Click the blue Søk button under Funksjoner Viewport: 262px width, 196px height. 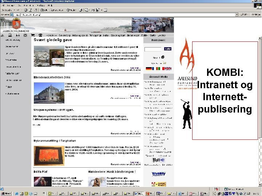coord(168,49)
